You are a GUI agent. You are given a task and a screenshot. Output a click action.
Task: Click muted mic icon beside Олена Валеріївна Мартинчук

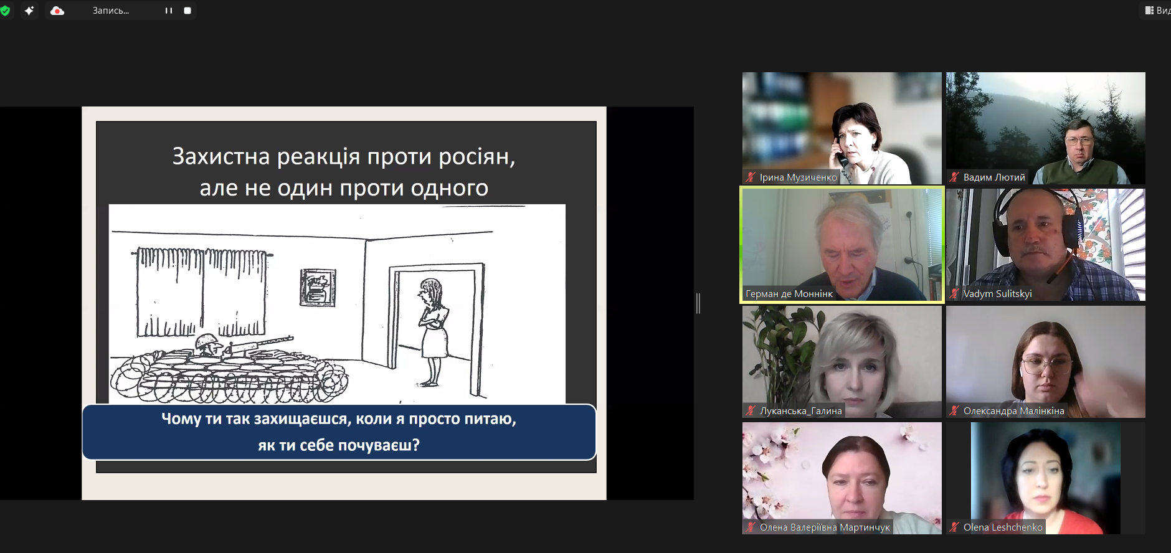[751, 527]
